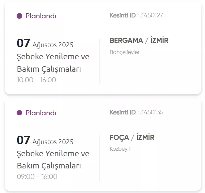Open the BERGAMA / İZMİR location heading
This screenshot has width=205, height=193.
139,40
